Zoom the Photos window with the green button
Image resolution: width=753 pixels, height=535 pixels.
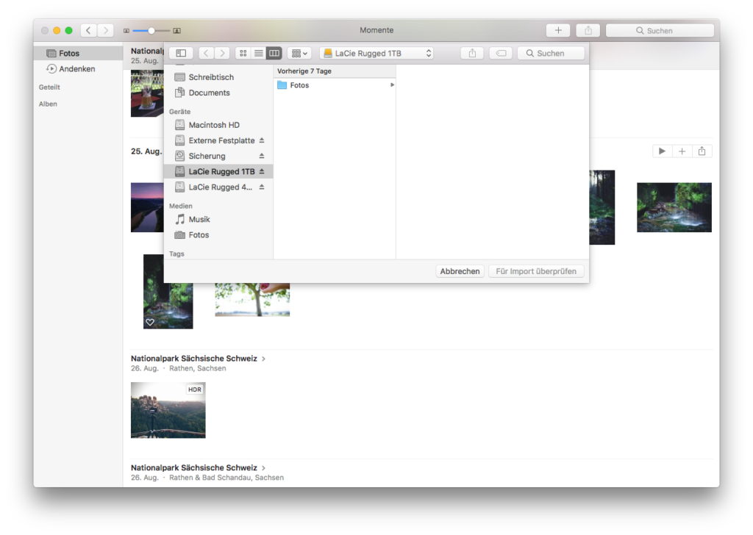[68, 30]
